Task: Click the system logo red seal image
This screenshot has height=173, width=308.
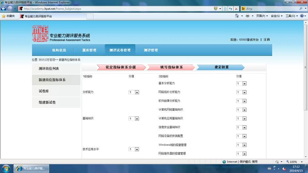Action: click(40, 34)
